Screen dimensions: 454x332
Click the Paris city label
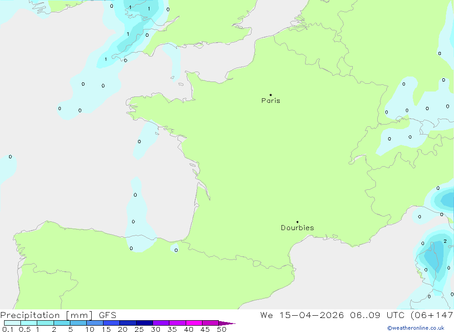point(271,101)
